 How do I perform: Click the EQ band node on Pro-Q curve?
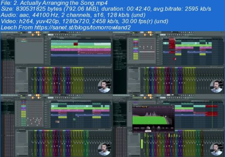click(165, 117)
